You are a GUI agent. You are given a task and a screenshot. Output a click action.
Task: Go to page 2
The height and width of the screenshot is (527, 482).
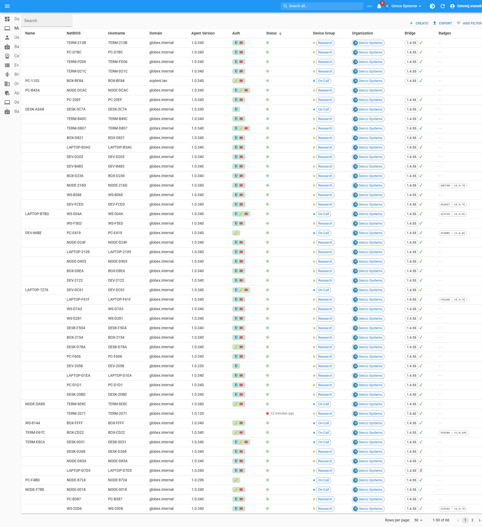click(x=472, y=520)
